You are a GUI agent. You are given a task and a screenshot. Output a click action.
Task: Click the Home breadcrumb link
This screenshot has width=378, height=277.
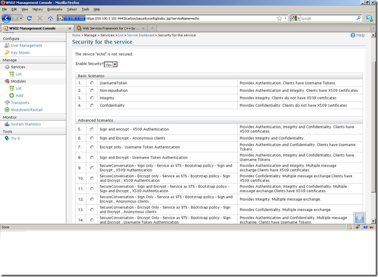click(x=76, y=35)
